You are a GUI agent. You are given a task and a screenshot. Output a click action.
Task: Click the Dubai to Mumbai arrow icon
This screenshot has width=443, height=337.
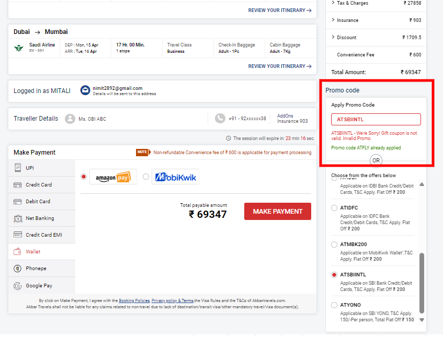tap(37, 32)
